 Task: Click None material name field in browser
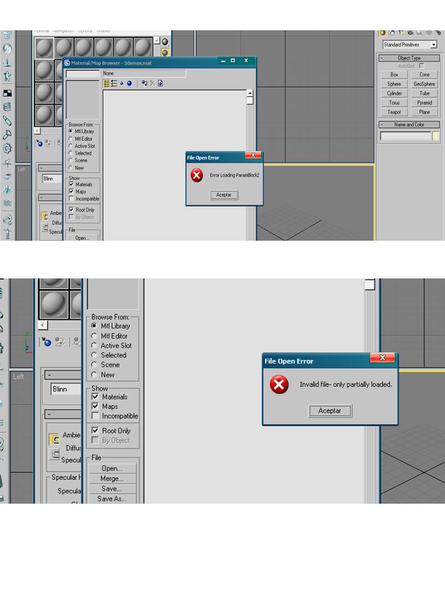(143, 74)
